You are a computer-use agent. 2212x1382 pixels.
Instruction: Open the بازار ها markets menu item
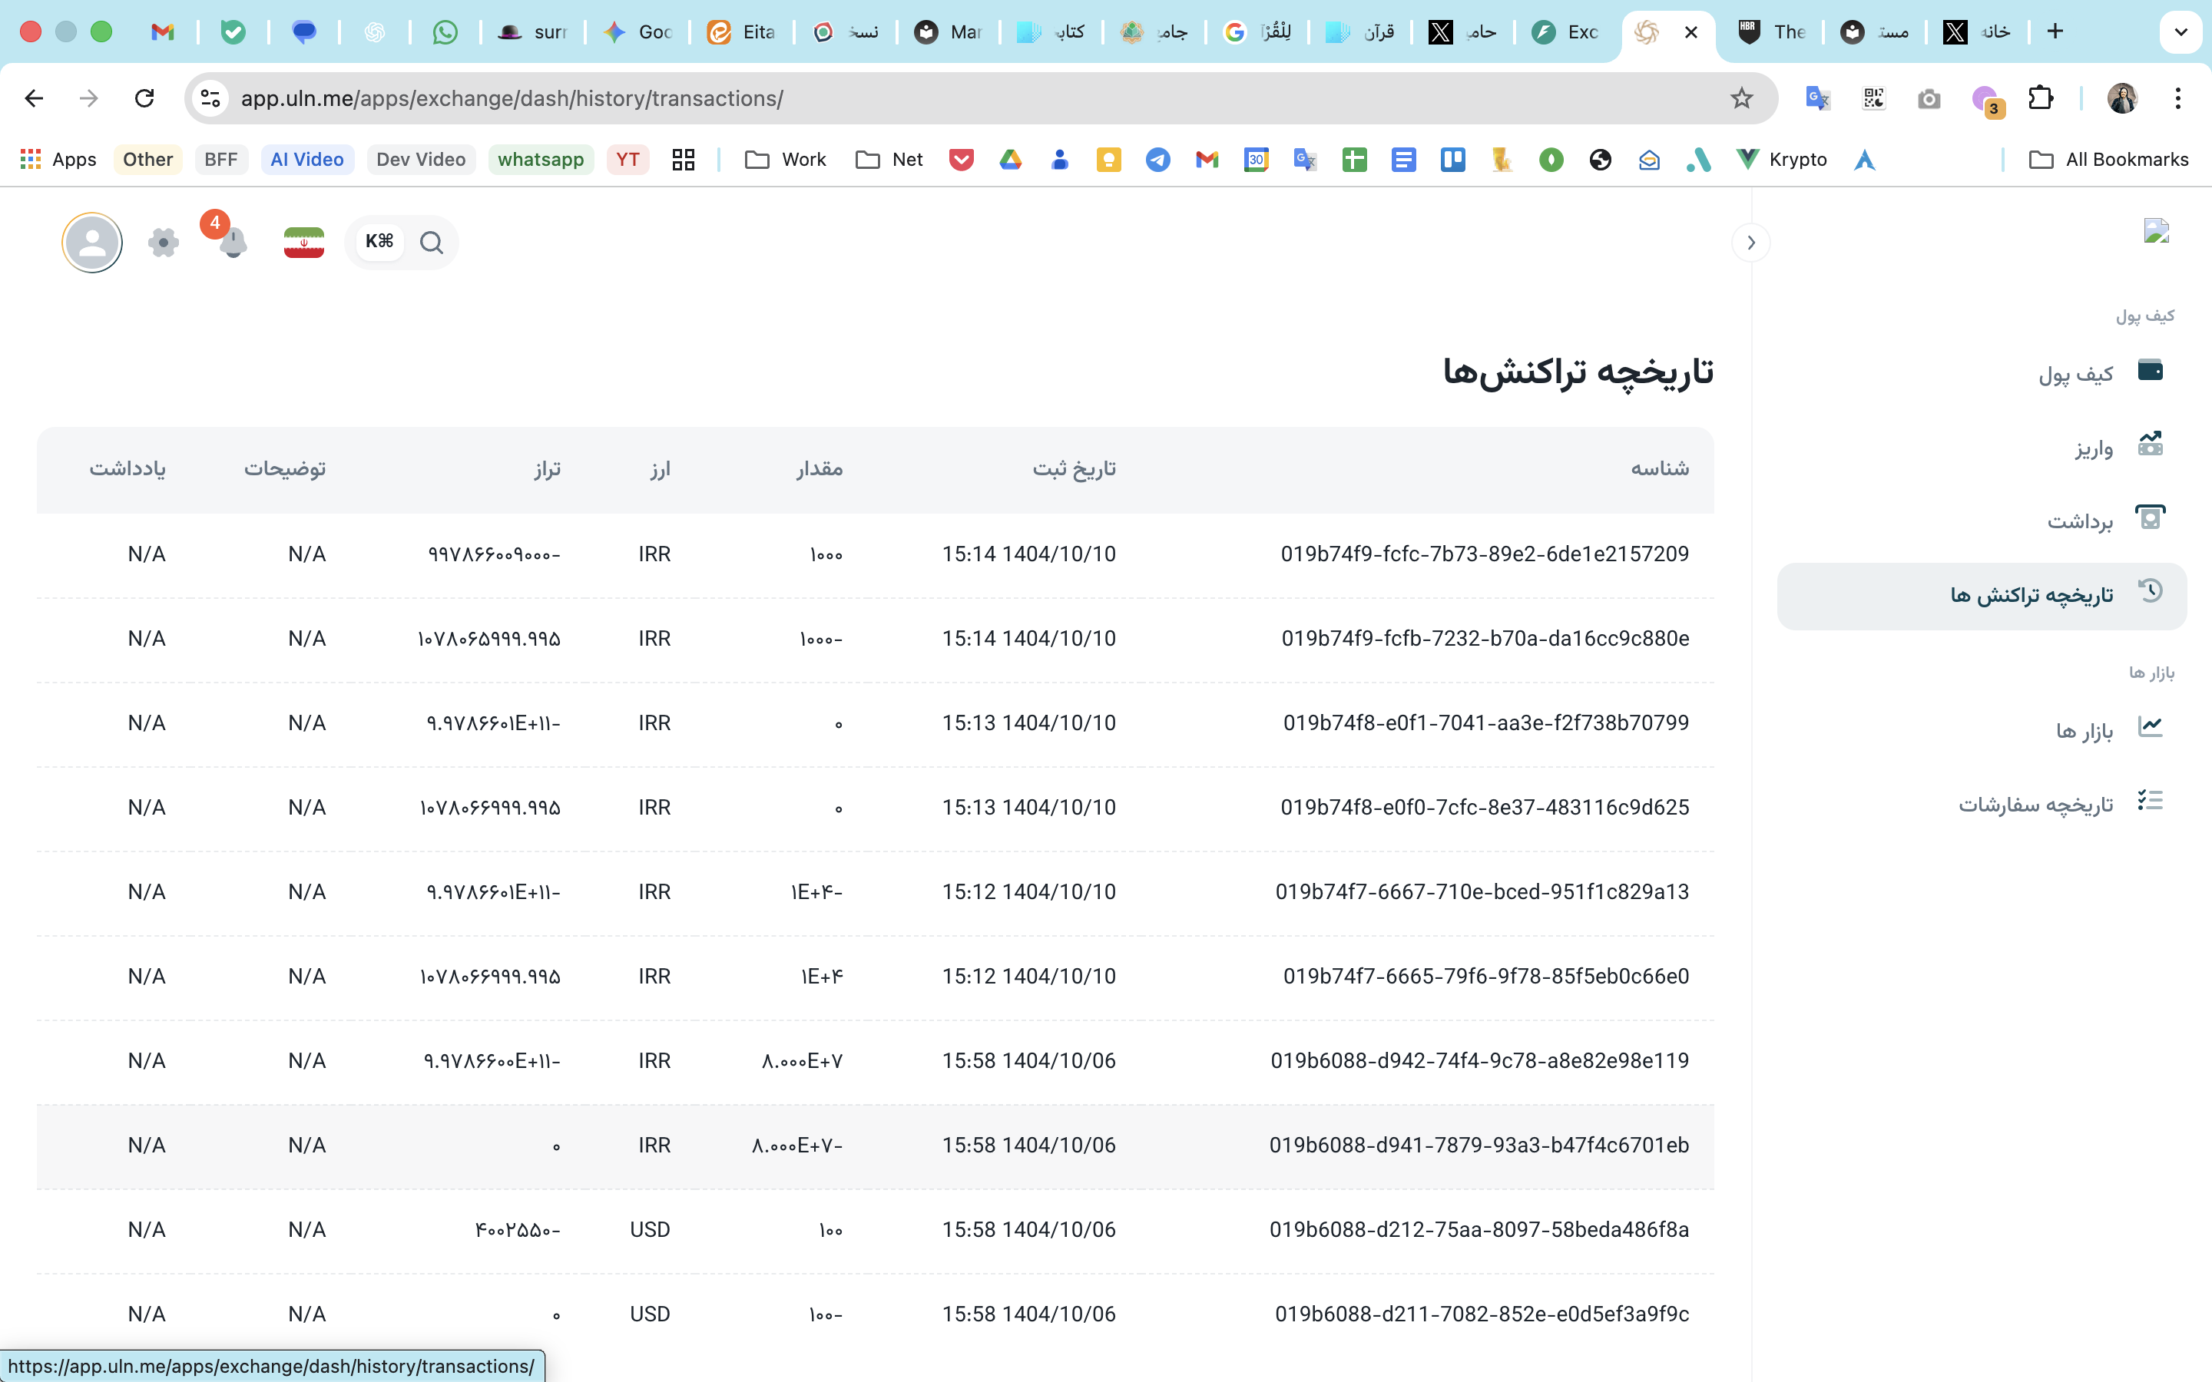click(1982, 729)
